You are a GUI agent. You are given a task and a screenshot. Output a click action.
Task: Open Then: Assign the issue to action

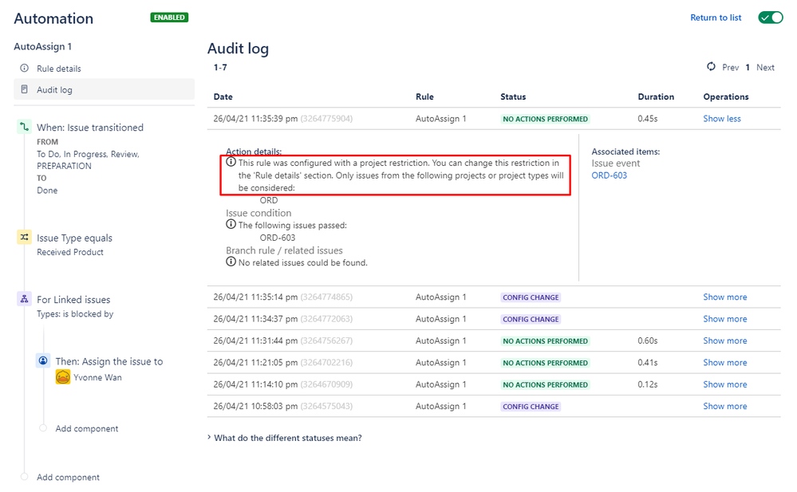(109, 361)
